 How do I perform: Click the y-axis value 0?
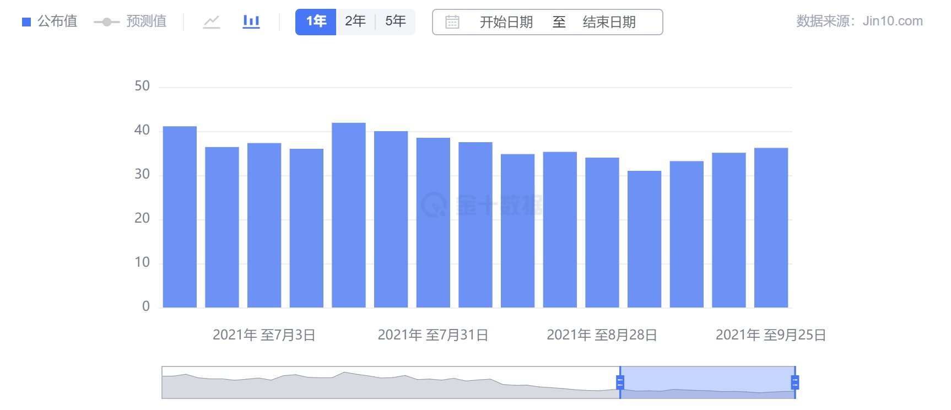pyautogui.click(x=146, y=306)
